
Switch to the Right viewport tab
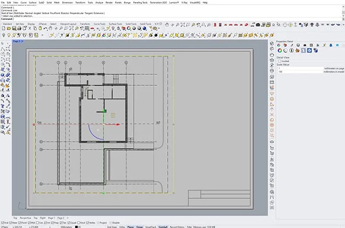(43, 218)
